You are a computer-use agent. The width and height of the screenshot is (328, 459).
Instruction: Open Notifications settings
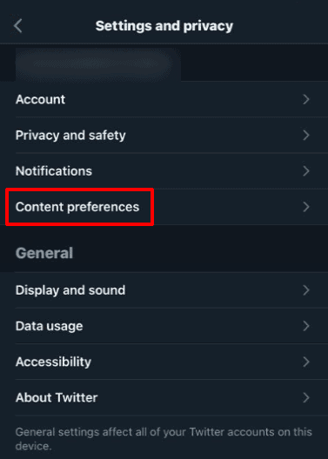click(x=164, y=171)
